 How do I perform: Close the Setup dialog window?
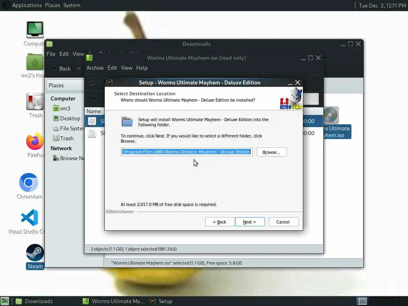(x=298, y=83)
